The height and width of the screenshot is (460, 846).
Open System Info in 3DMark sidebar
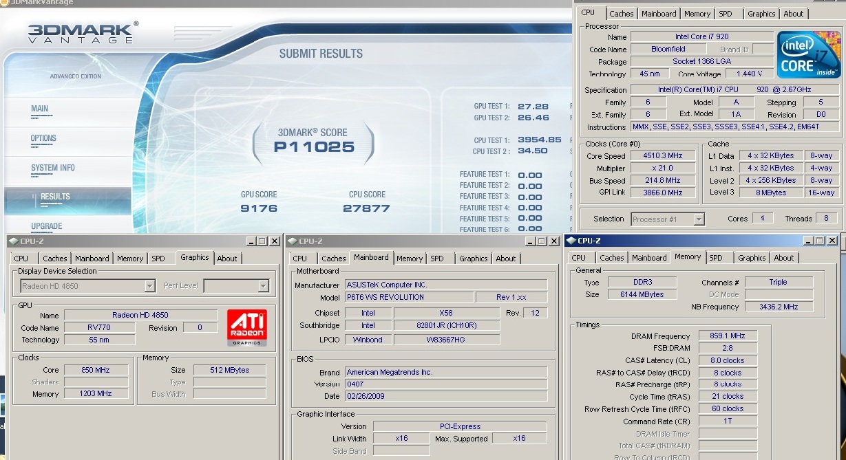coord(53,168)
